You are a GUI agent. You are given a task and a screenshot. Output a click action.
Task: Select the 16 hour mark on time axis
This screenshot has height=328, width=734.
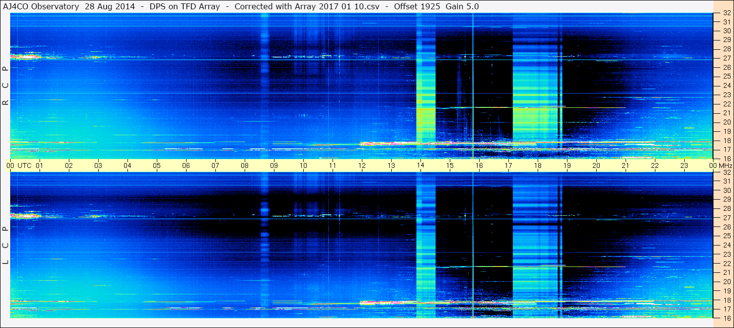pyautogui.click(x=479, y=165)
